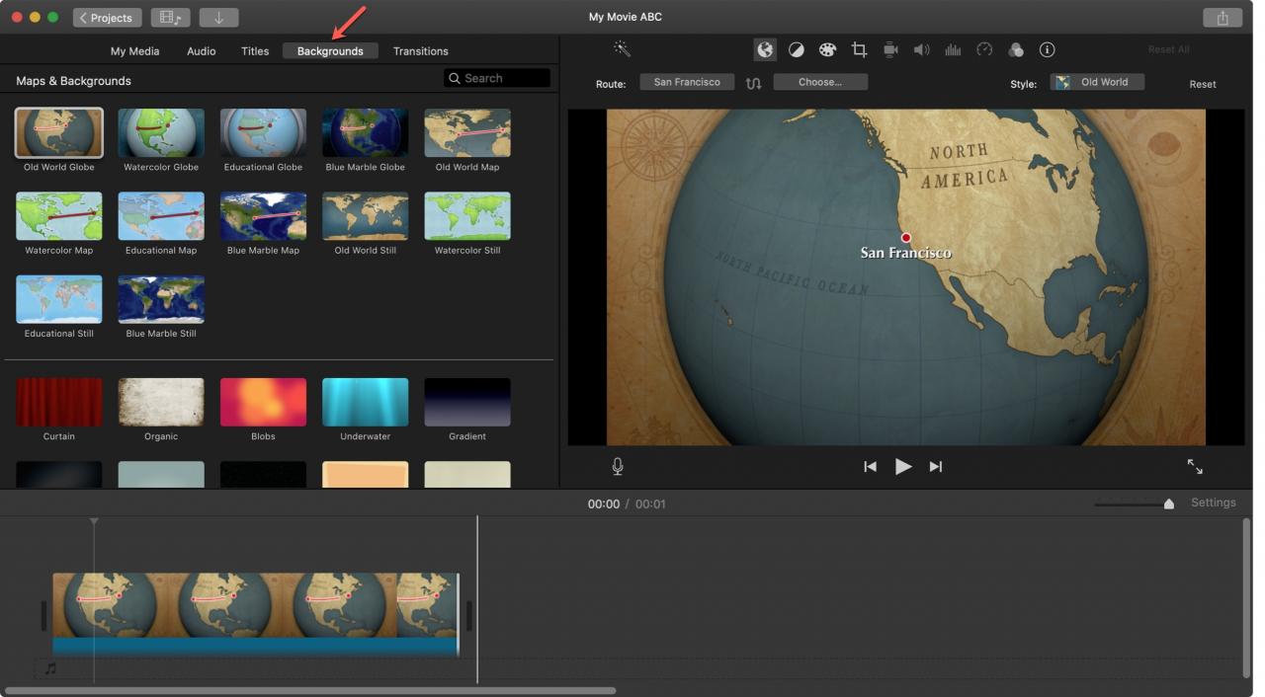
Task: Toggle the media and music browser button
Action: pyautogui.click(x=171, y=17)
